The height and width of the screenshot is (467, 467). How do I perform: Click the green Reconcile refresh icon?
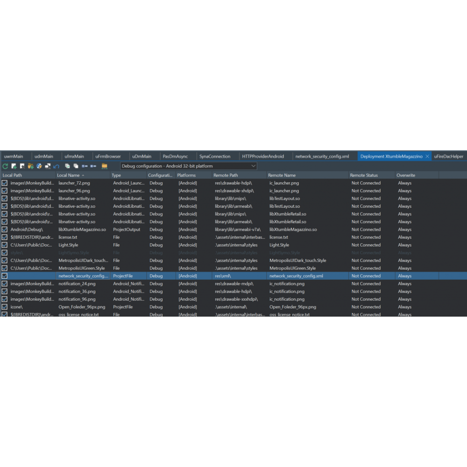click(x=5, y=166)
